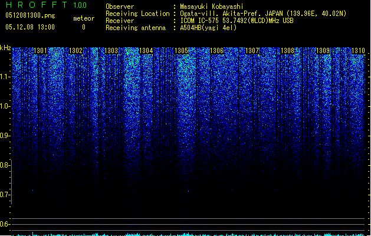This screenshot has width=371, height=236.
Task: Click the HROFFT 1.0.0 title text
Action: click(x=46, y=5)
